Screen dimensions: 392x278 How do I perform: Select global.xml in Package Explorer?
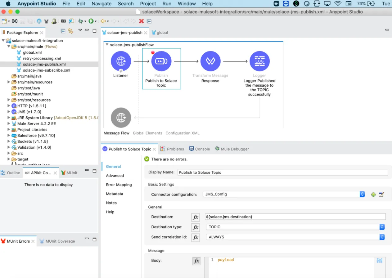tap(32, 52)
